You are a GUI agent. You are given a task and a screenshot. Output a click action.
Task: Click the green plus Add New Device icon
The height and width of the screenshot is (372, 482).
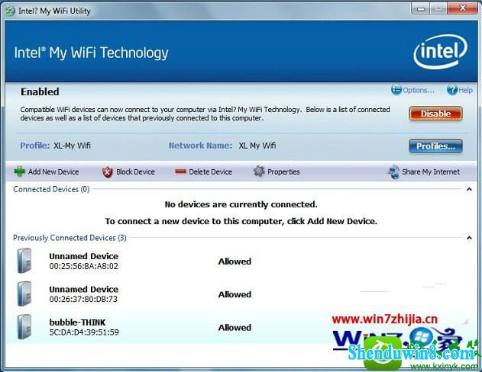tap(19, 172)
